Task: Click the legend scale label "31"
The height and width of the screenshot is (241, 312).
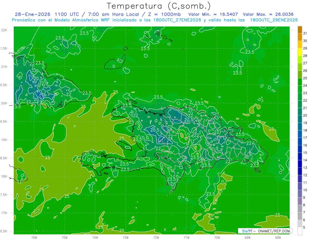Action: coord(305,33)
